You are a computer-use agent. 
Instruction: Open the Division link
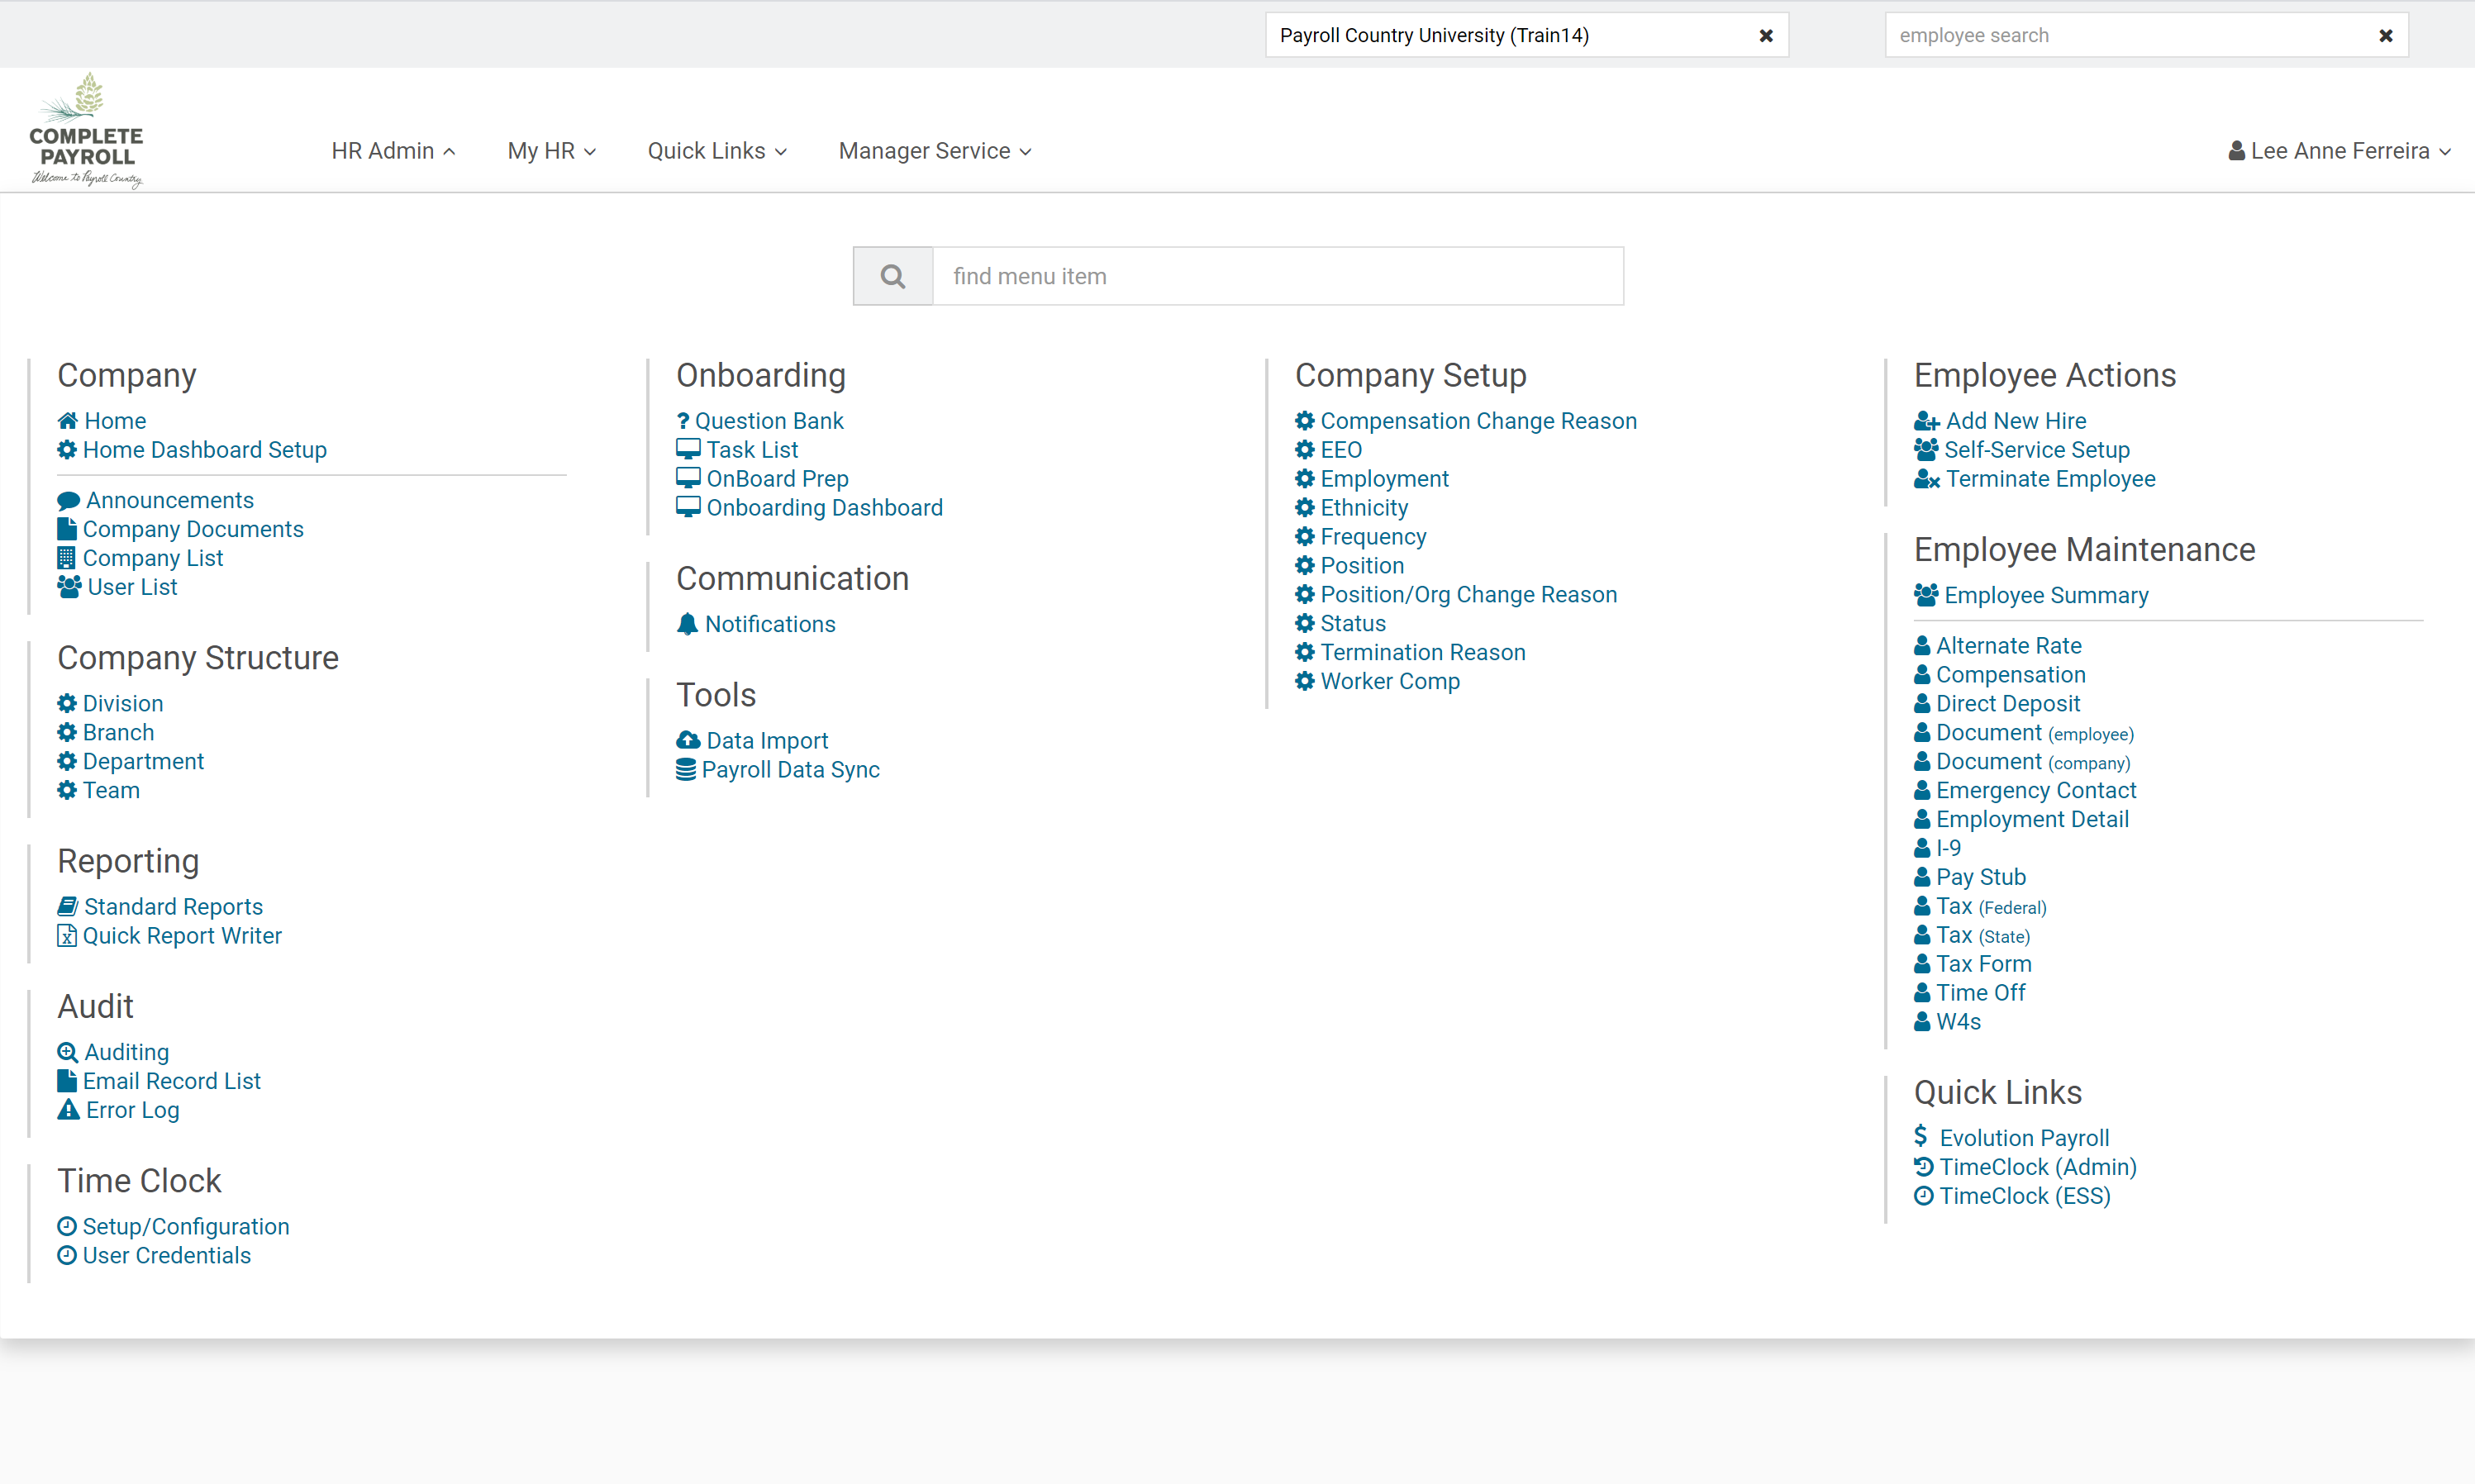tap(123, 704)
